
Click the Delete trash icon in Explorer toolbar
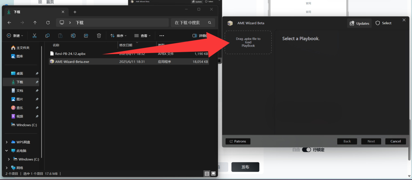tap(99, 36)
